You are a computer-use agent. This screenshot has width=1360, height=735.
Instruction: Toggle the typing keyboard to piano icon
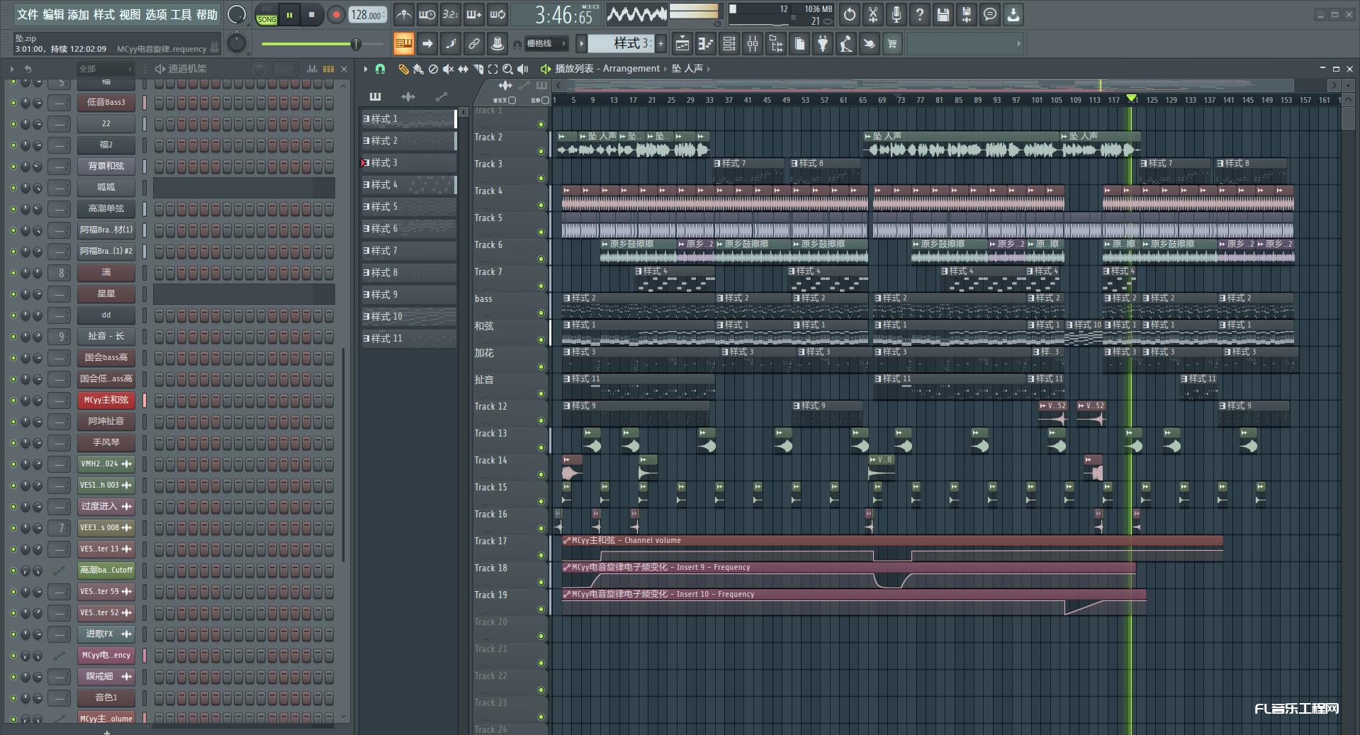point(404,44)
